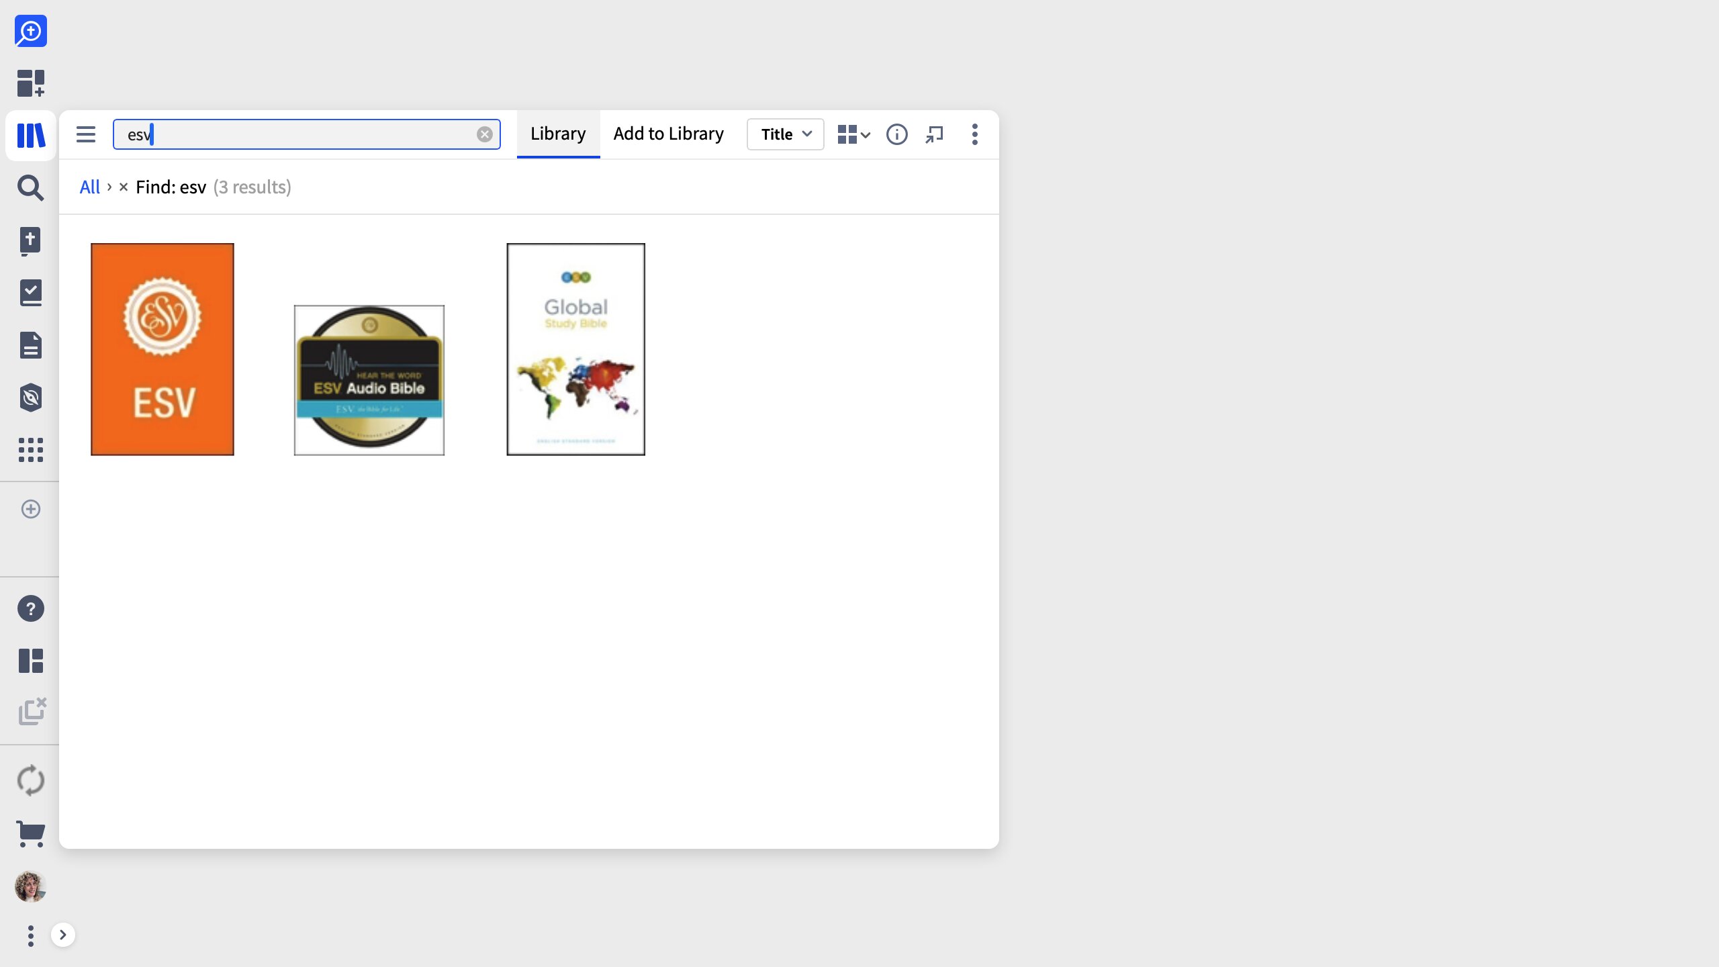Switch to the Add to Library tab
This screenshot has width=1719, height=967.
pyautogui.click(x=669, y=134)
